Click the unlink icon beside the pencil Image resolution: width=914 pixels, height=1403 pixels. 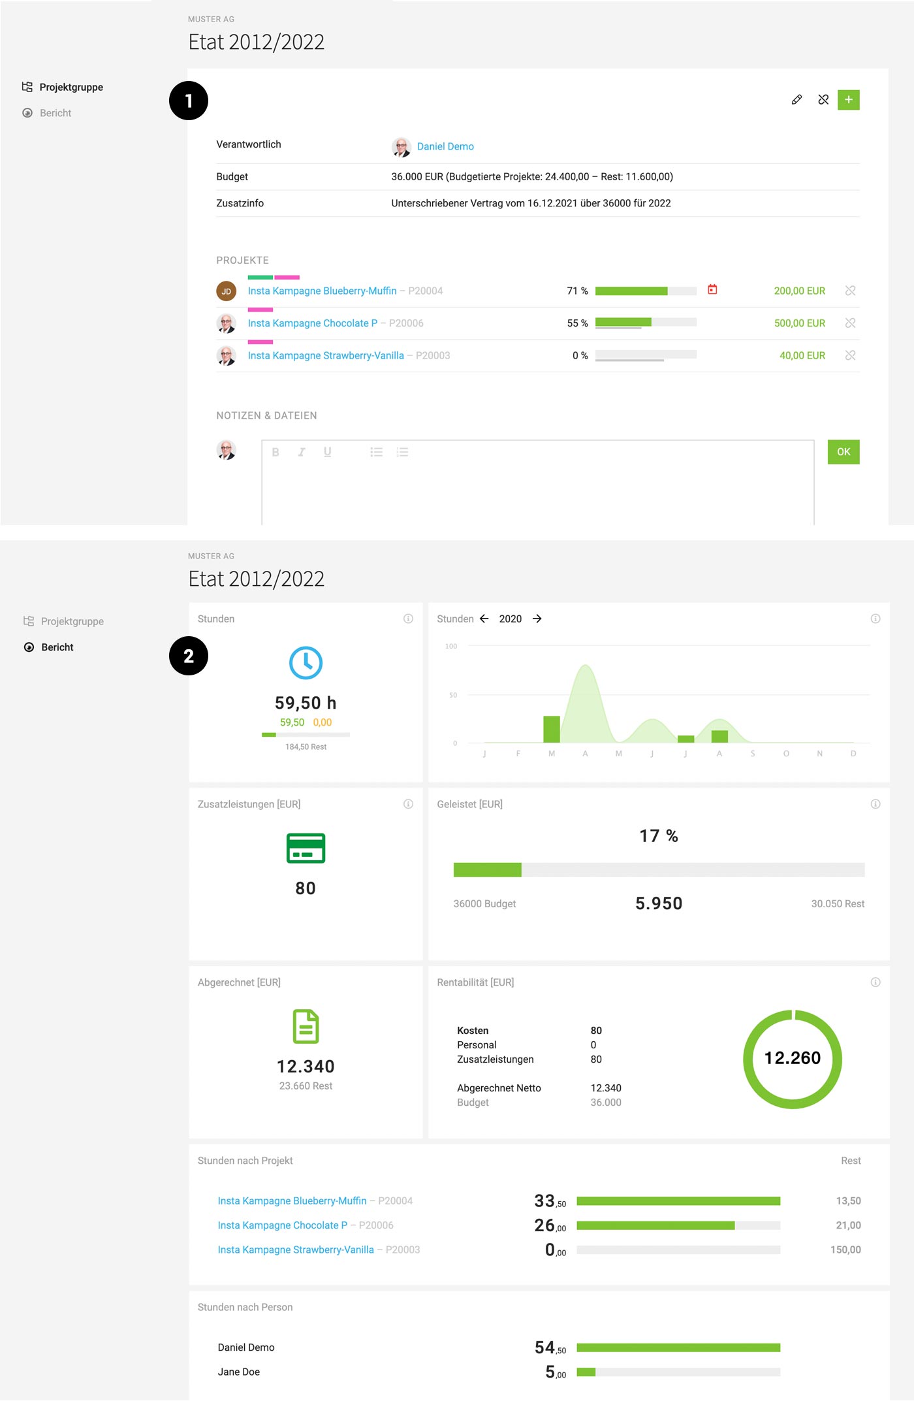tap(823, 100)
